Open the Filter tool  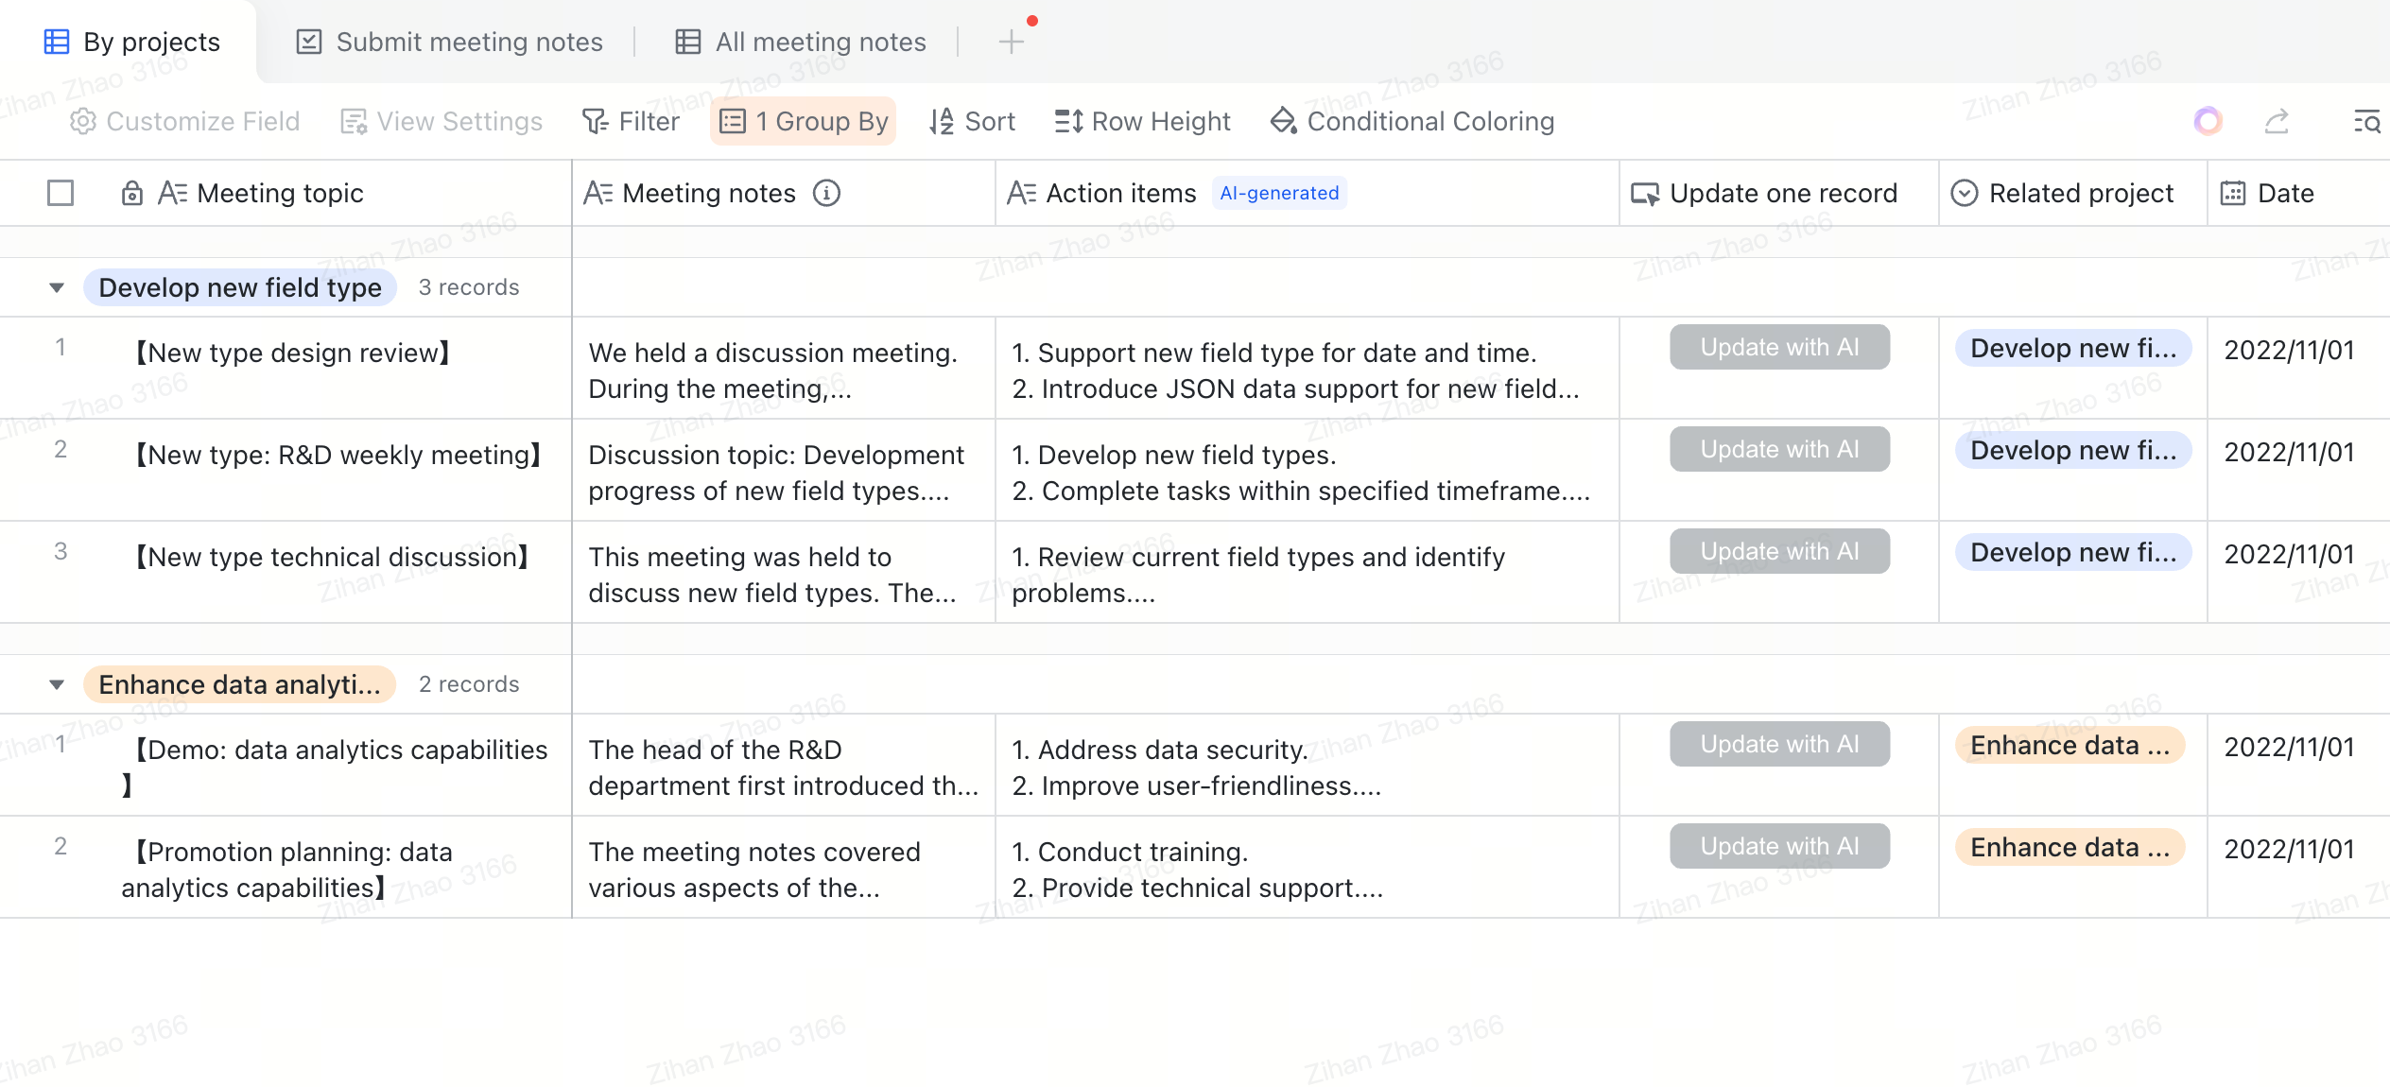point(631,121)
